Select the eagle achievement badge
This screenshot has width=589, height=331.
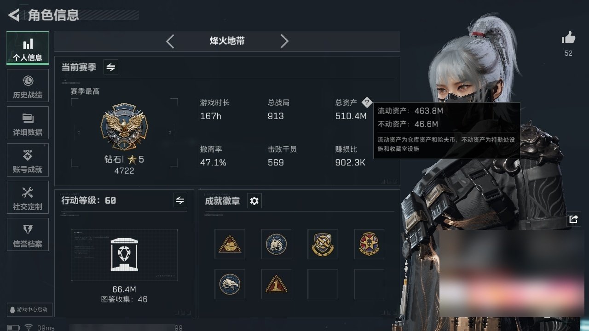tap(230, 284)
